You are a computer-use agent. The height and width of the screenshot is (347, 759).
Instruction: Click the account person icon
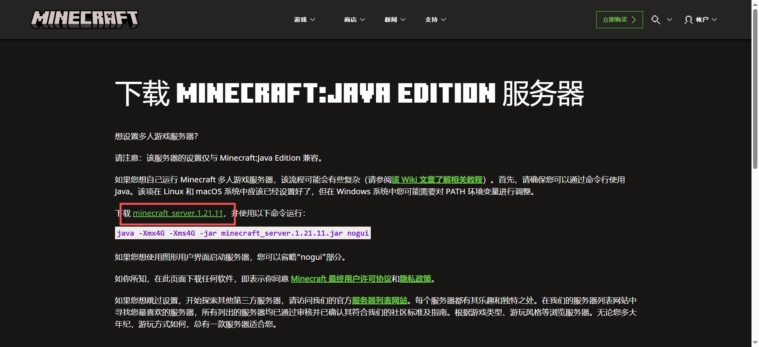click(x=688, y=20)
